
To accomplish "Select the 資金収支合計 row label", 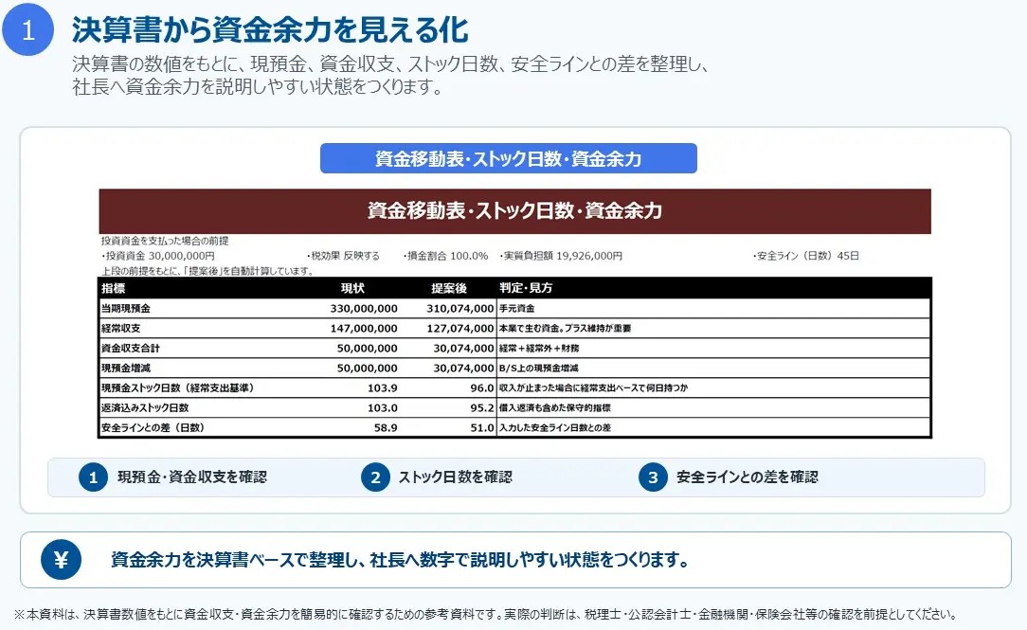I will 131,349.
